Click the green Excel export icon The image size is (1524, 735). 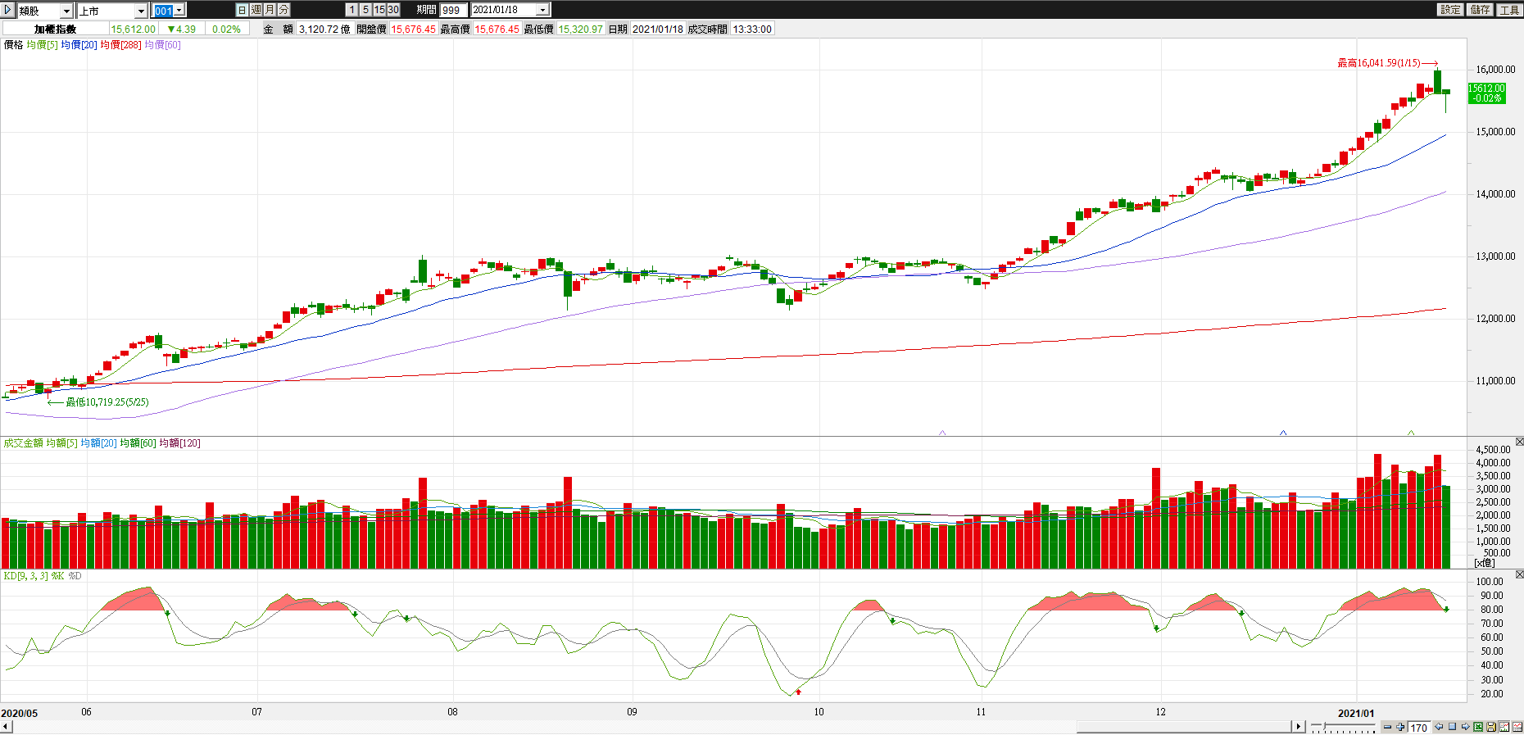1478,727
